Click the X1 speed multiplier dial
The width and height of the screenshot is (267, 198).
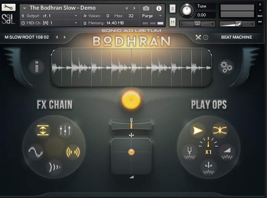(x=208, y=146)
